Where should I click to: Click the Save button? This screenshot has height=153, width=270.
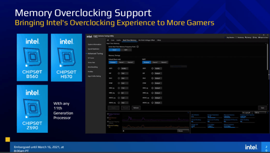point(262,108)
